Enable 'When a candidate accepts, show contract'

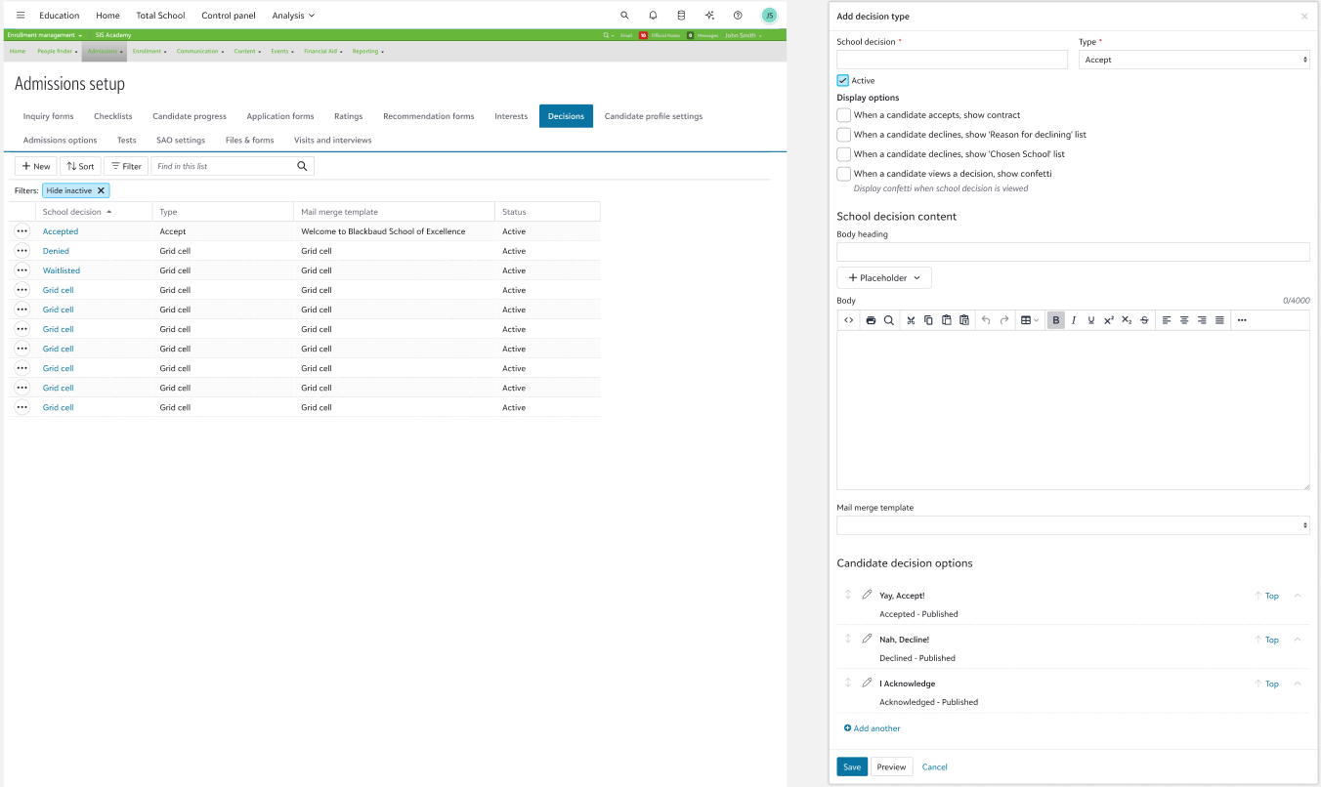843,114
